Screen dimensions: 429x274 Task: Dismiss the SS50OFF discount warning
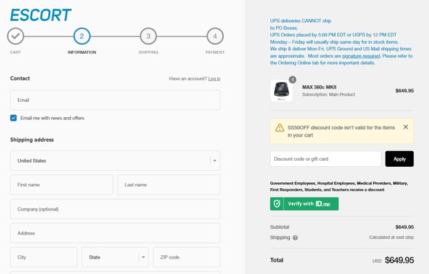406,127
